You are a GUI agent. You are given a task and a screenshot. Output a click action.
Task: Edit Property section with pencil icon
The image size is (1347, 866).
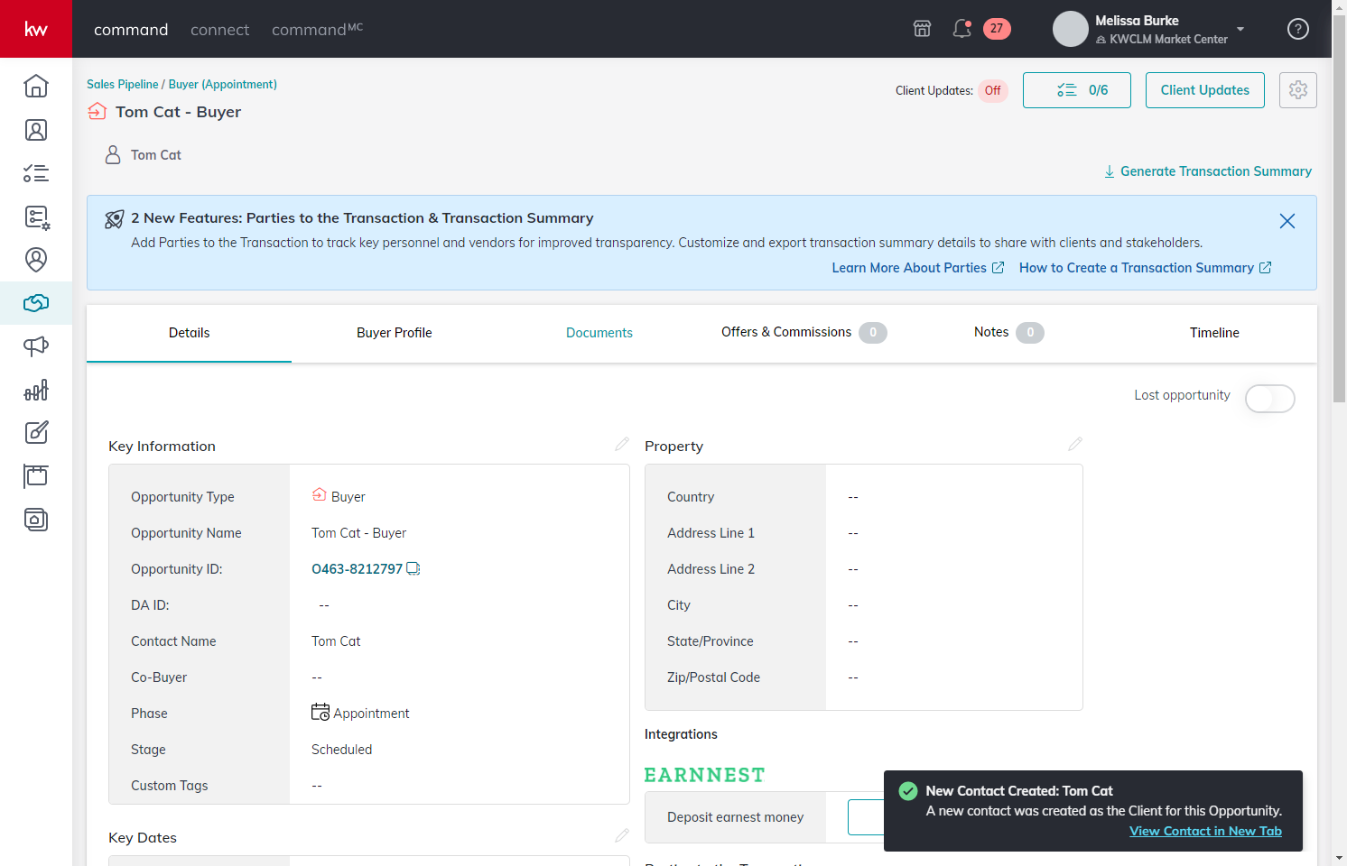[1075, 444]
